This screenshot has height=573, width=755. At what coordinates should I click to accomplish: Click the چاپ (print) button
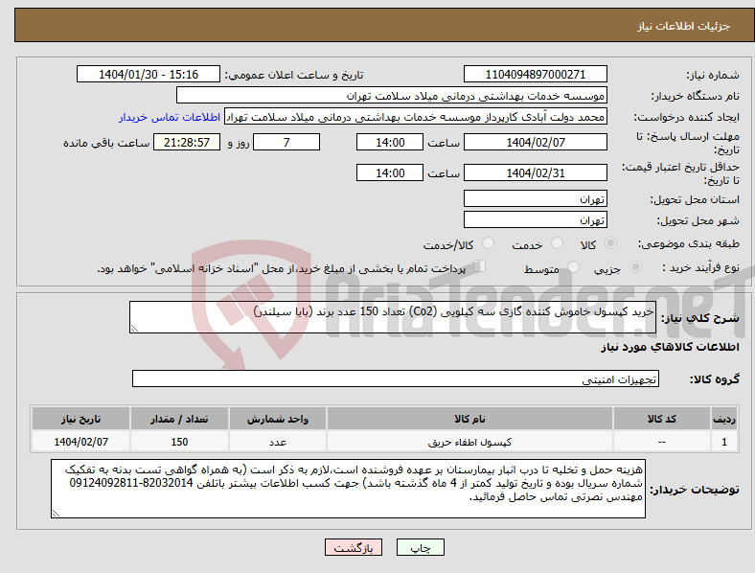(x=420, y=547)
